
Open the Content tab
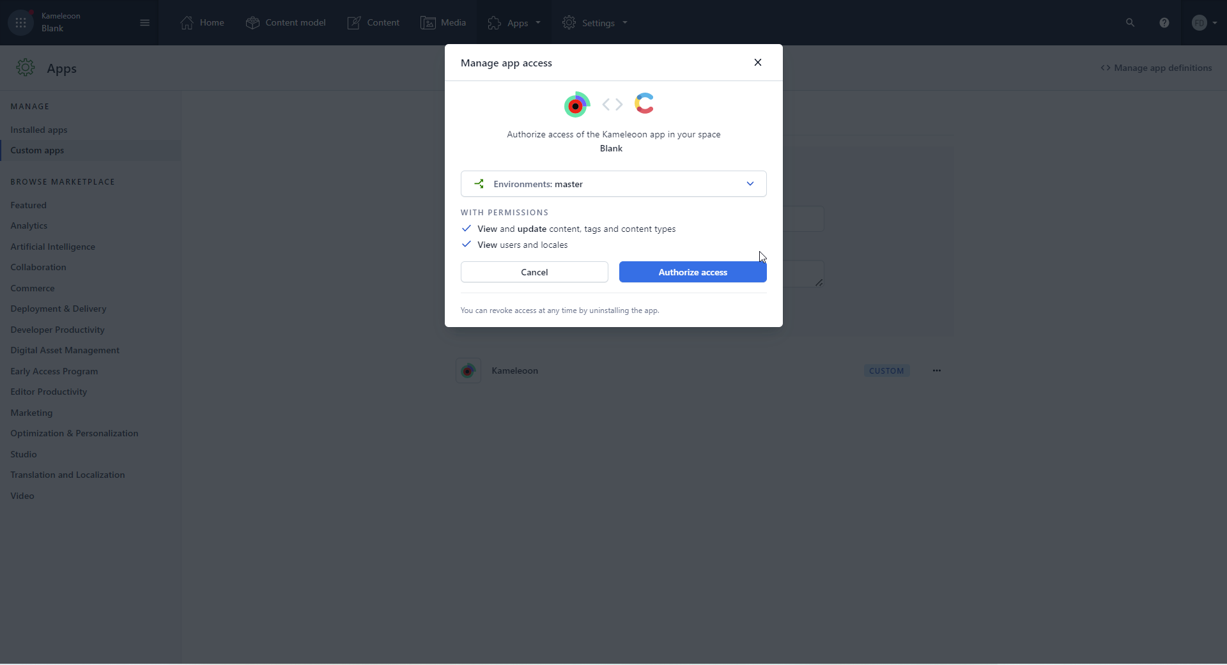click(x=373, y=22)
